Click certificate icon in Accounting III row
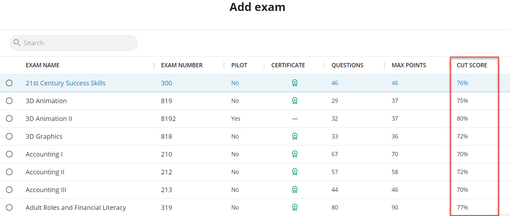 click(295, 190)
